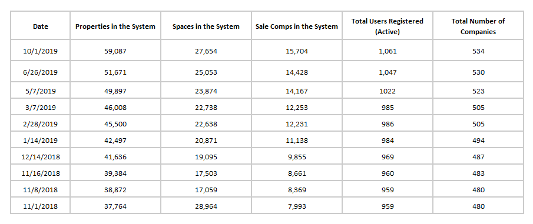Select the properties value 59,087
This screenshot has height=224, width=533.
(115, 52)
